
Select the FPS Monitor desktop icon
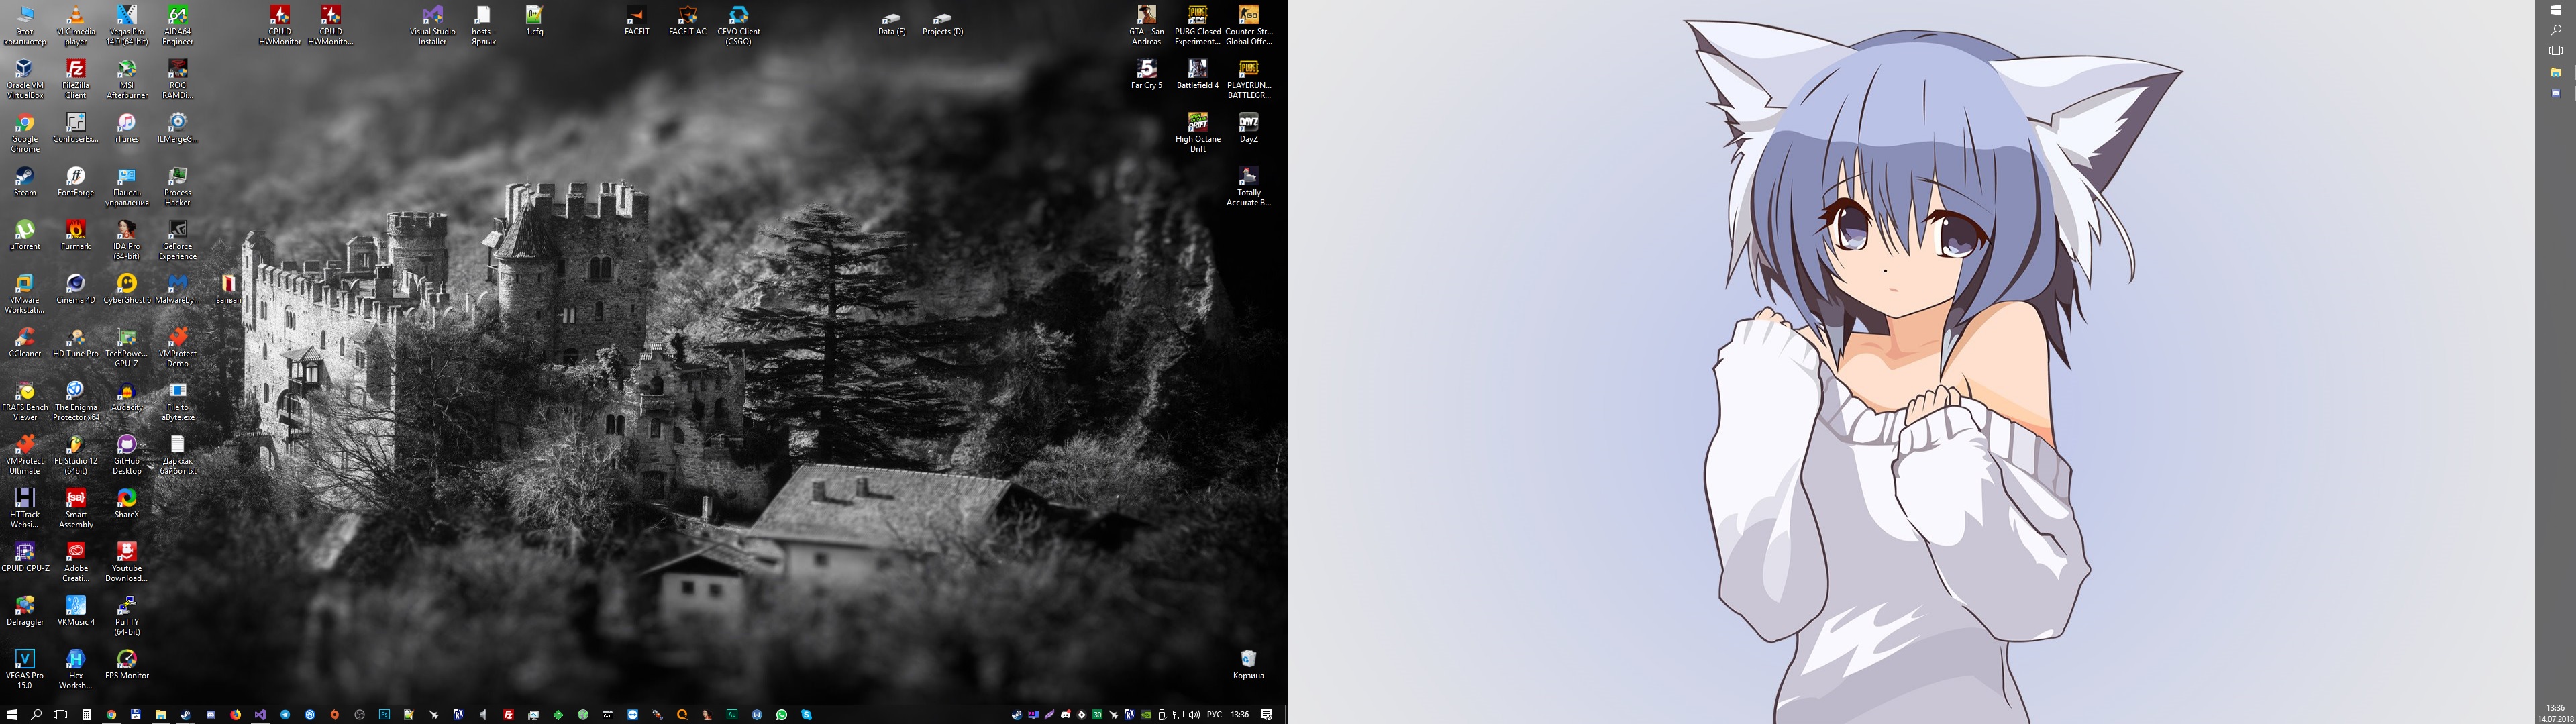coord(127,665)
